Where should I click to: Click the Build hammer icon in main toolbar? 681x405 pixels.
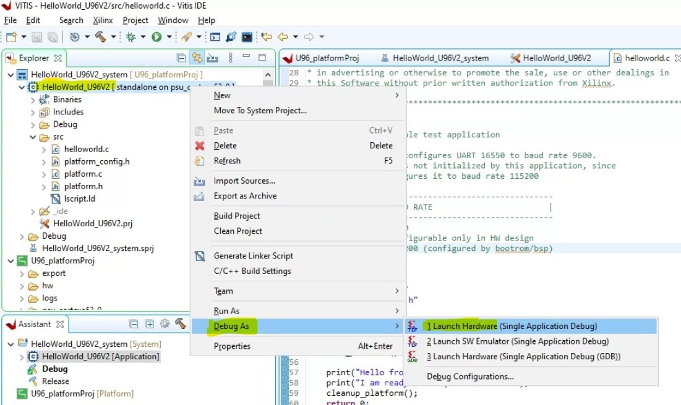(101, 37)
